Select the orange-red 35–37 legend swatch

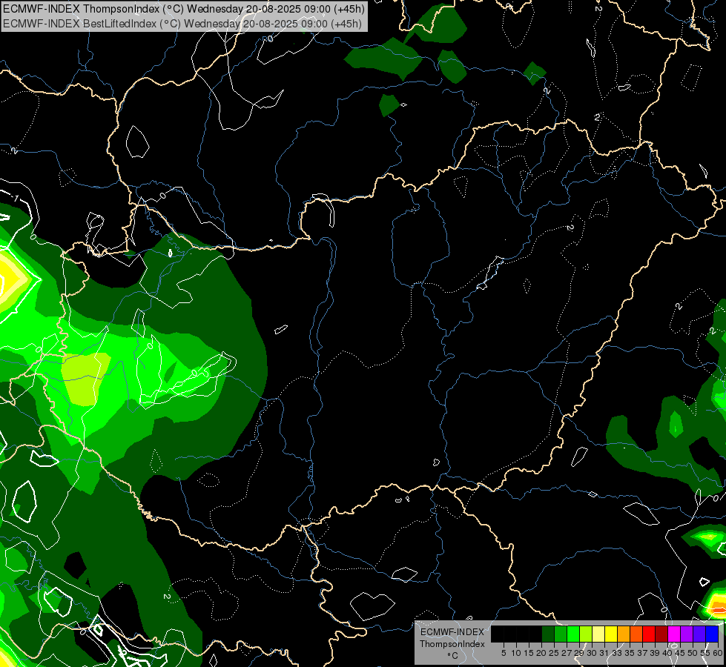(x=636, y=634)
